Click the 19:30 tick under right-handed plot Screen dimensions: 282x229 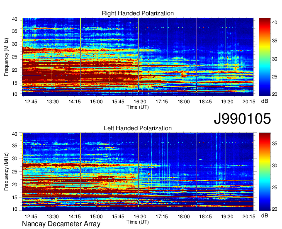click(227, 102)
